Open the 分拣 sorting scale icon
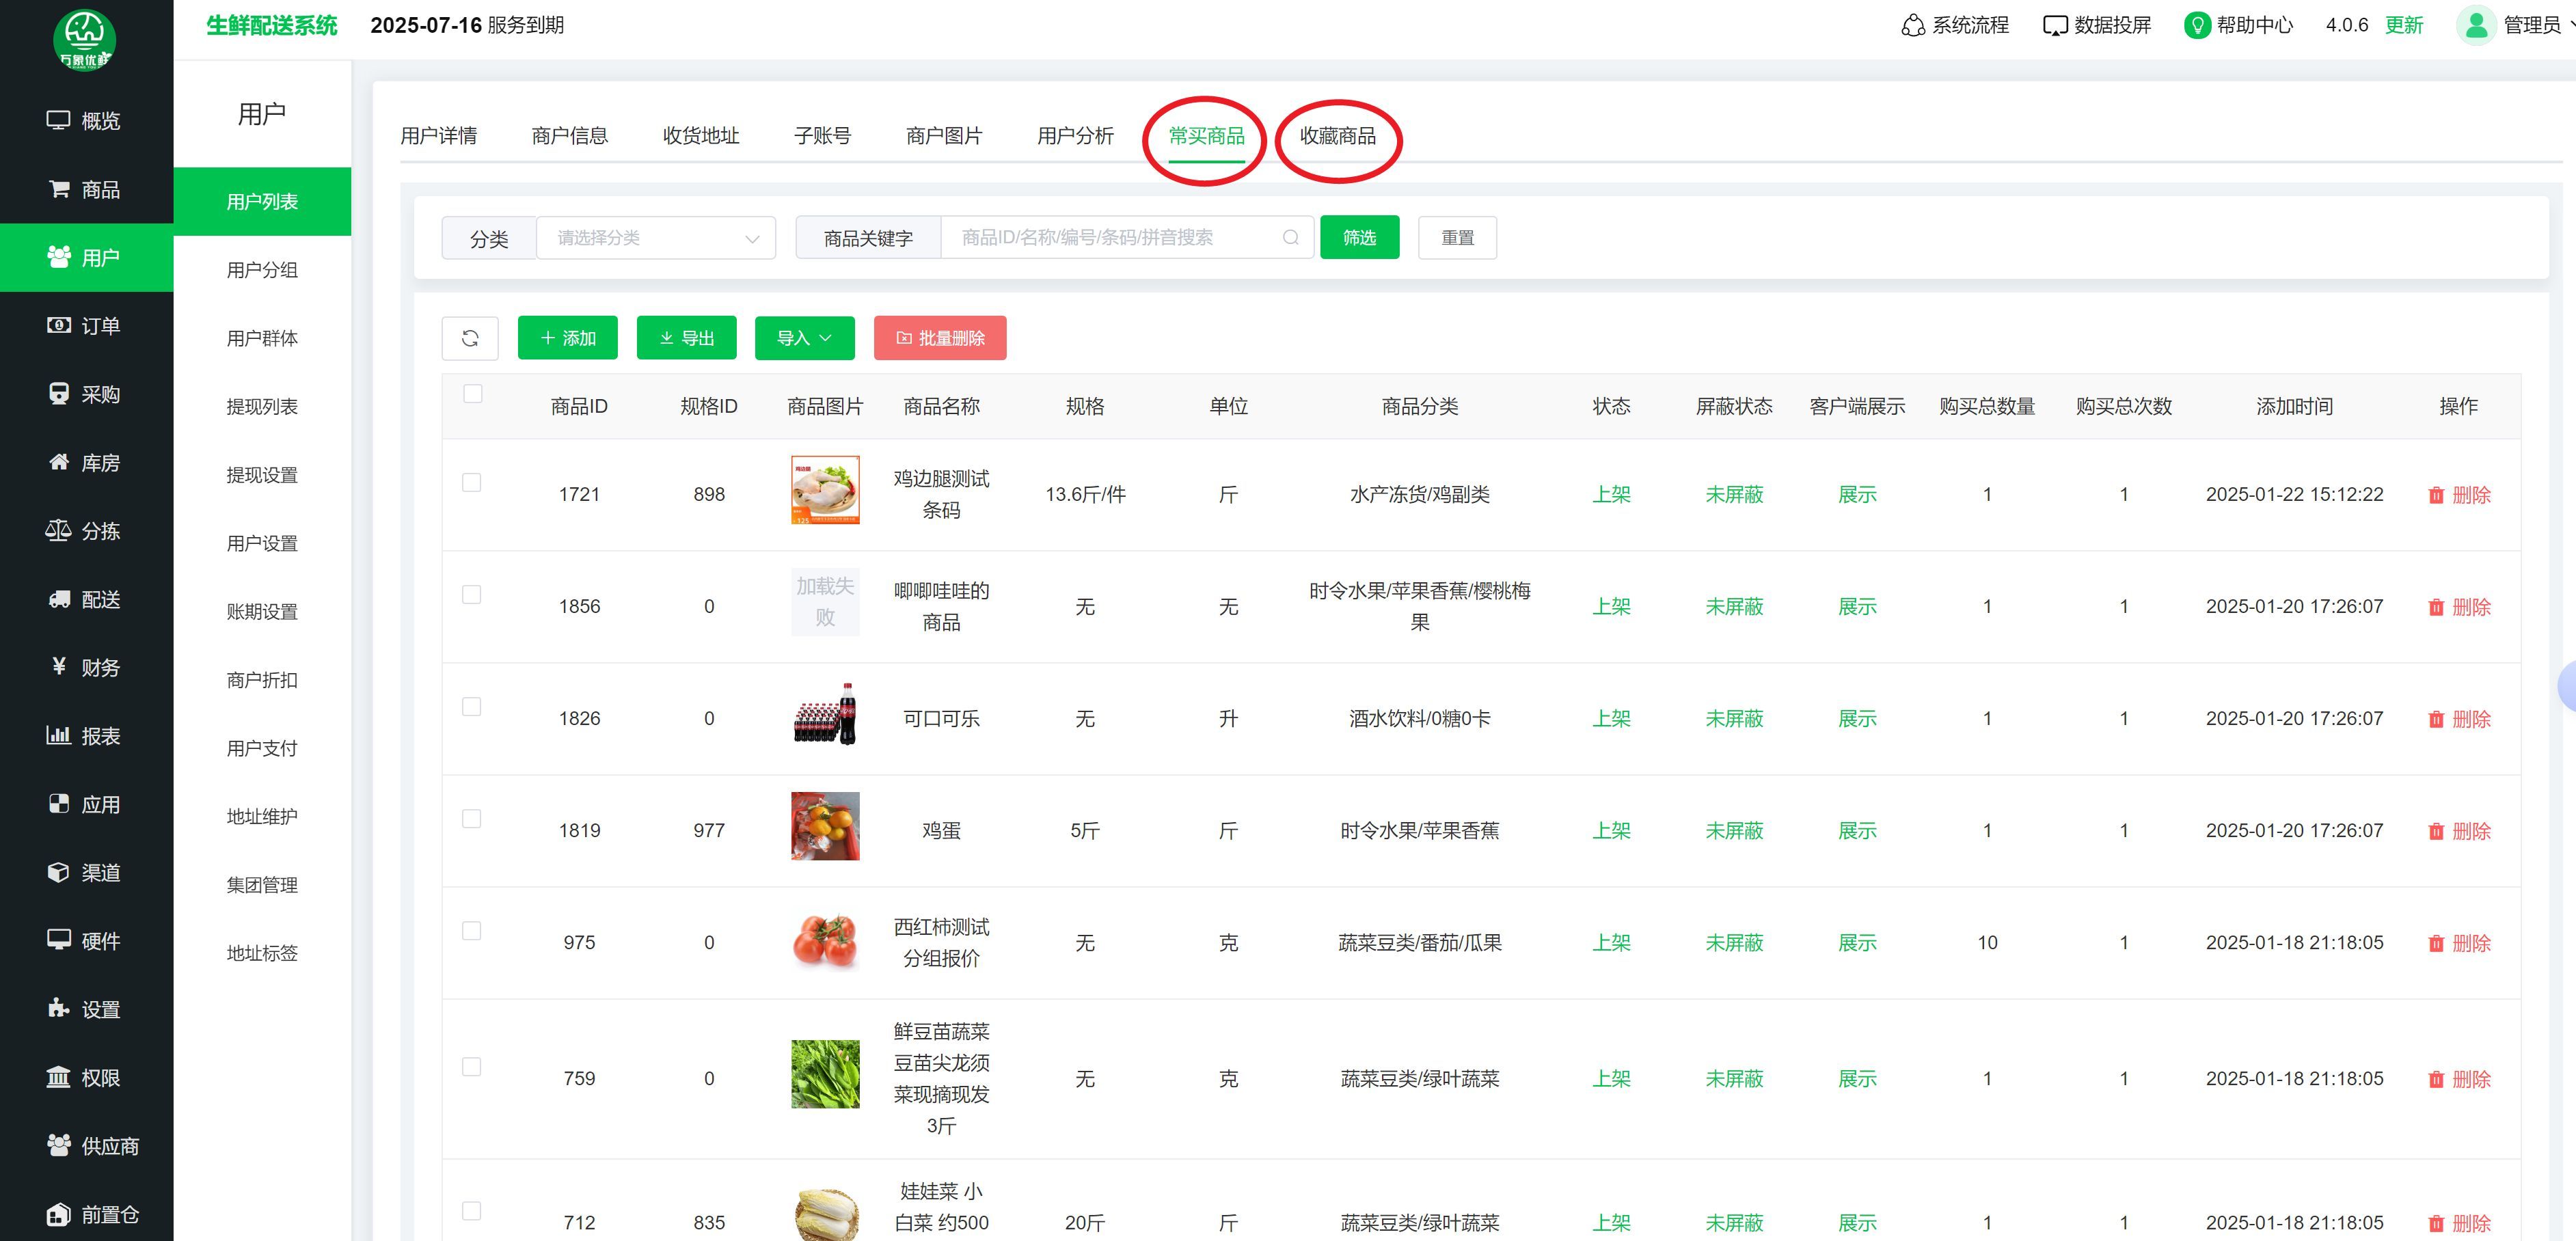 point(58,531)
